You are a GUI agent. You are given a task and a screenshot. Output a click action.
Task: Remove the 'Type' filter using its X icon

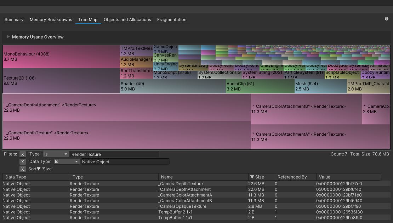(x=23, y=154)
